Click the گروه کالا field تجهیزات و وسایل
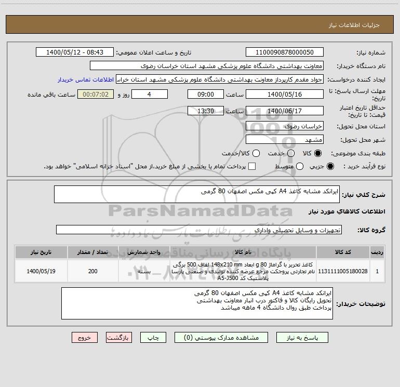 199,230
